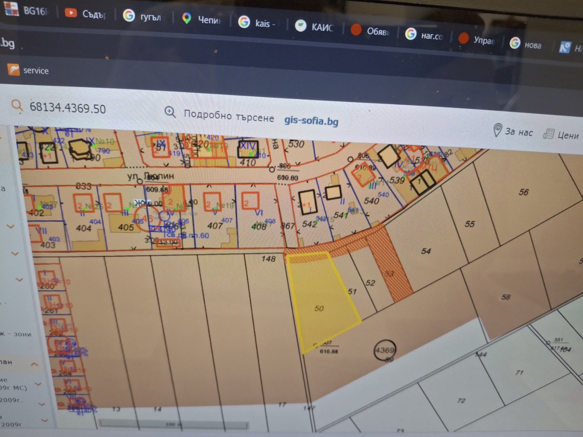Collapse the план section using its up chevron
583x437 pixels.
[x=35, y=363]
